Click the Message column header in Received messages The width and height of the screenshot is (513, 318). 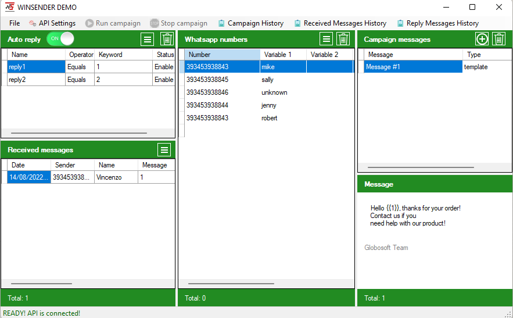click(156, 165)
